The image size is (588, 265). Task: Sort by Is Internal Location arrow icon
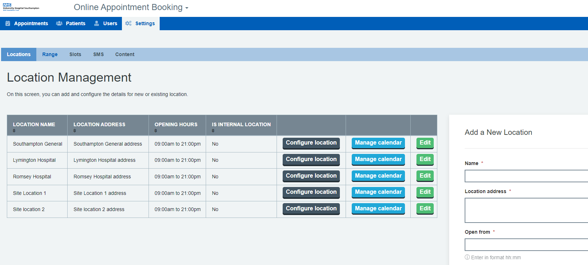(213, 131)
